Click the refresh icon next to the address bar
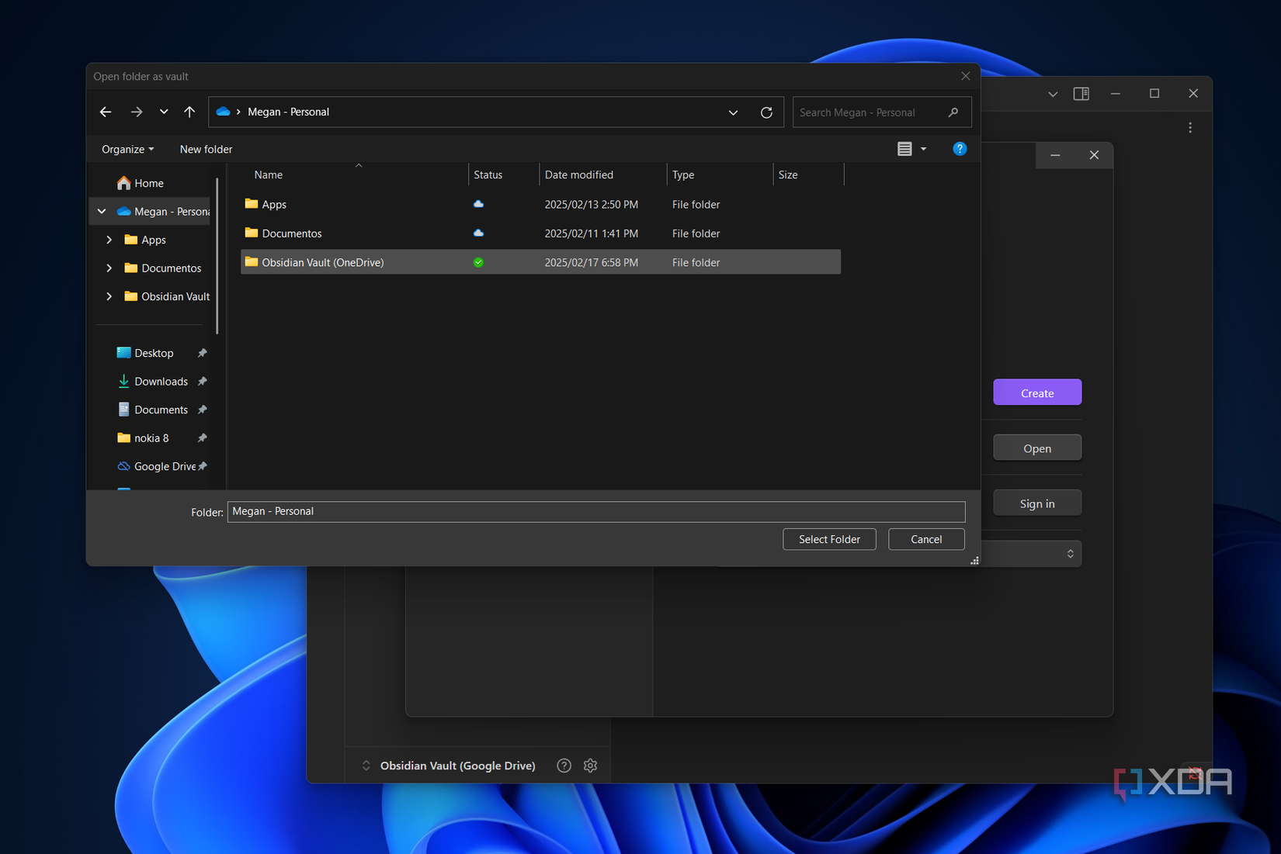Image resolution: width=1281 pixels, height=854 pixels. click(x=766, y=112)
